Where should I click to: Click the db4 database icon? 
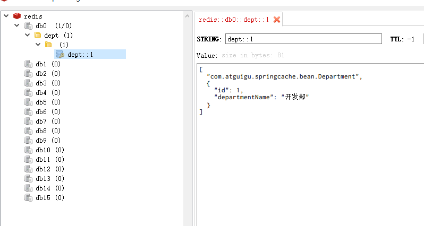point(28,93)
